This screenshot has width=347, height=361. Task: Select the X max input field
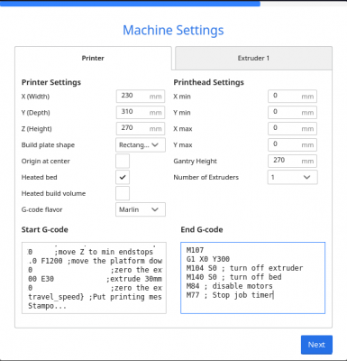click(292, 128)
